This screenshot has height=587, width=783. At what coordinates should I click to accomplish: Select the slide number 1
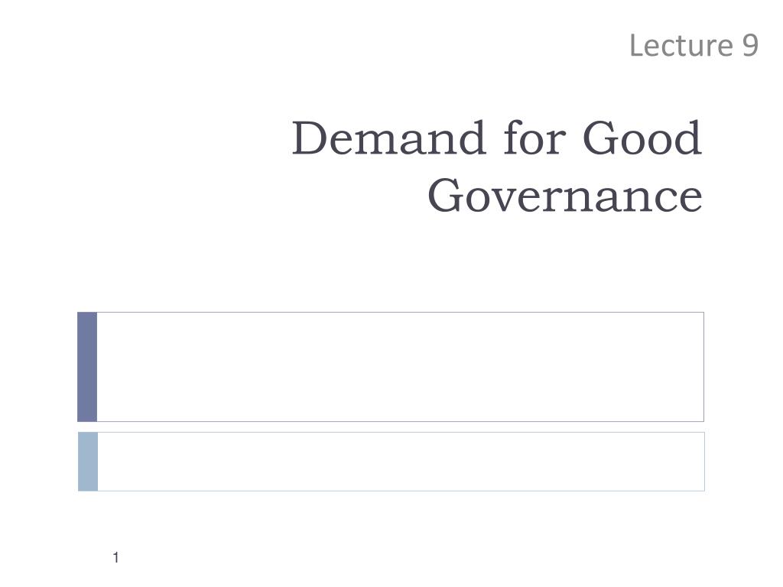(x=116, y=557)
